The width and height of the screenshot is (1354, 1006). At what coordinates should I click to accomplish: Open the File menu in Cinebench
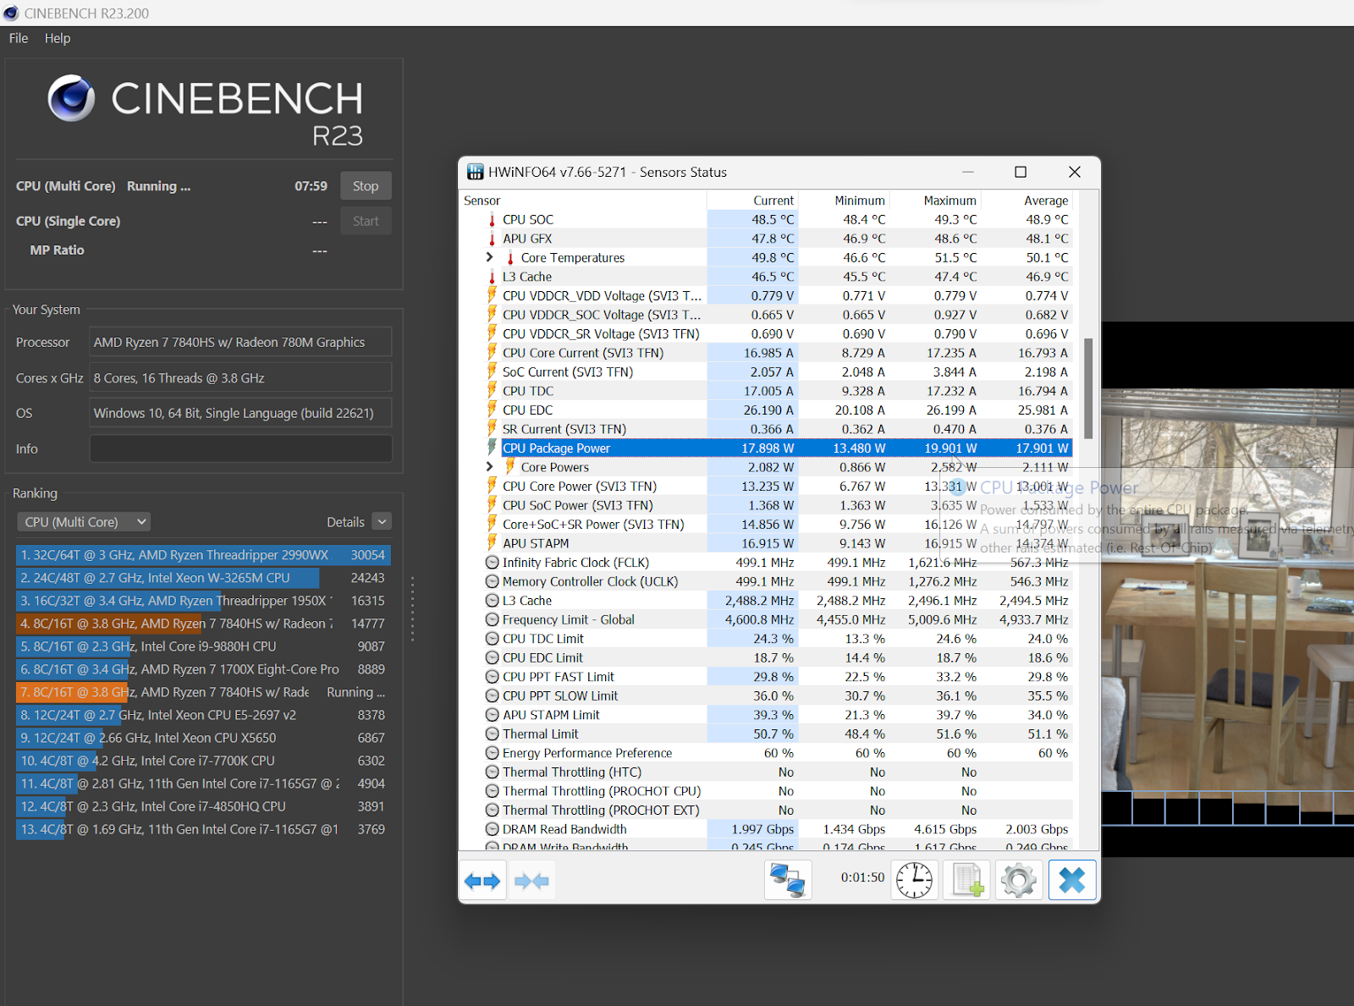[19, 38]
